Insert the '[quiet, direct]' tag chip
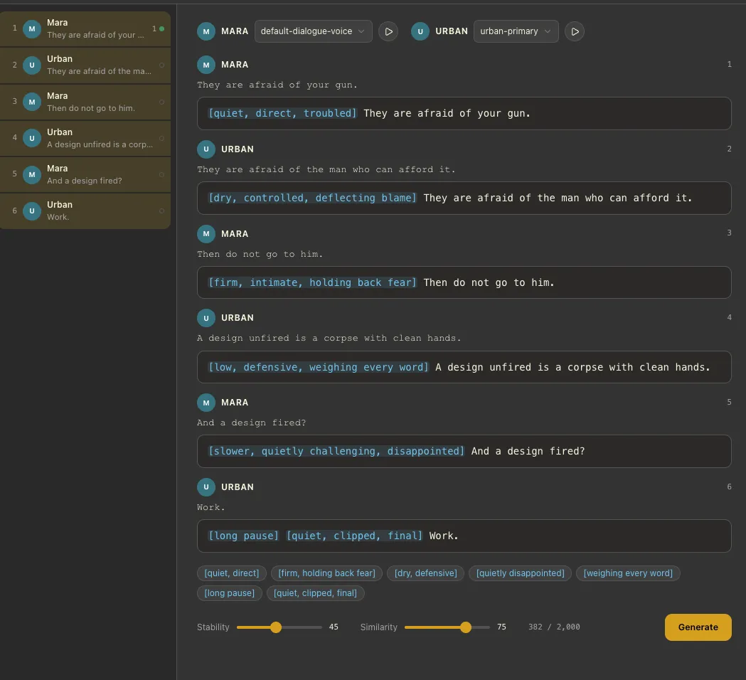Viewport: 746px width, 680px height. point(232,573)
